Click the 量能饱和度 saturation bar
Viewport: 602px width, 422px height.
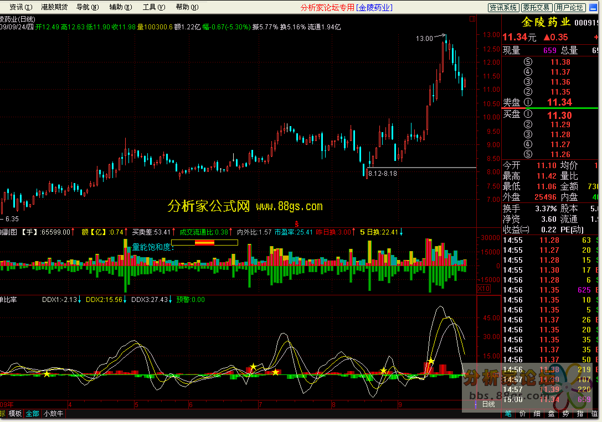click(x=204, y=242)
